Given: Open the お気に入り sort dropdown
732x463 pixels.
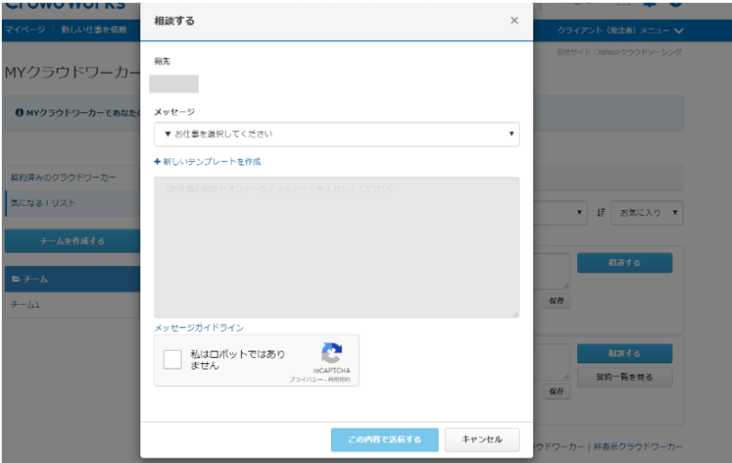Looking at the screenshot, I should 646,213.
